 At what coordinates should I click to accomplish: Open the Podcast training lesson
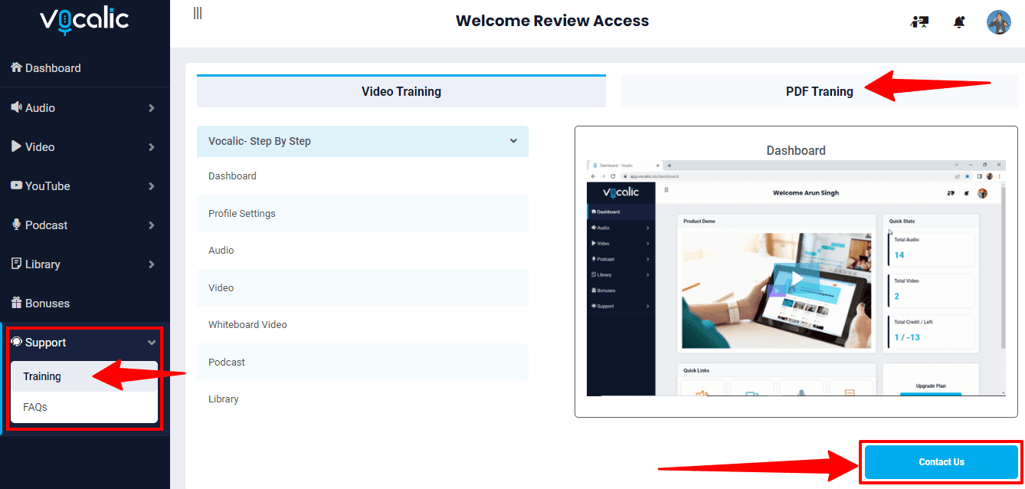pos(362,362)
